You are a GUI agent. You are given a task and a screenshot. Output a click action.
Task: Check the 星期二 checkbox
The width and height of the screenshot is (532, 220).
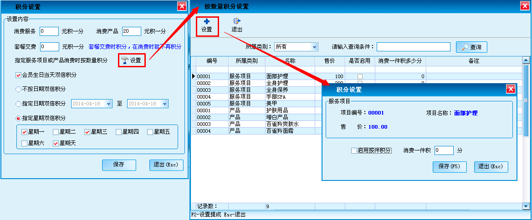56,132
